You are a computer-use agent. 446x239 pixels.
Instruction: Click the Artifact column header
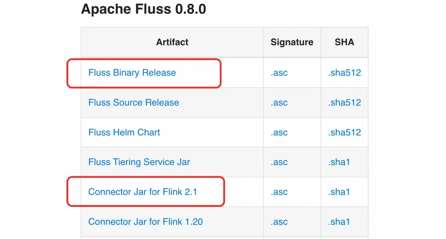[x=172, y=42]
